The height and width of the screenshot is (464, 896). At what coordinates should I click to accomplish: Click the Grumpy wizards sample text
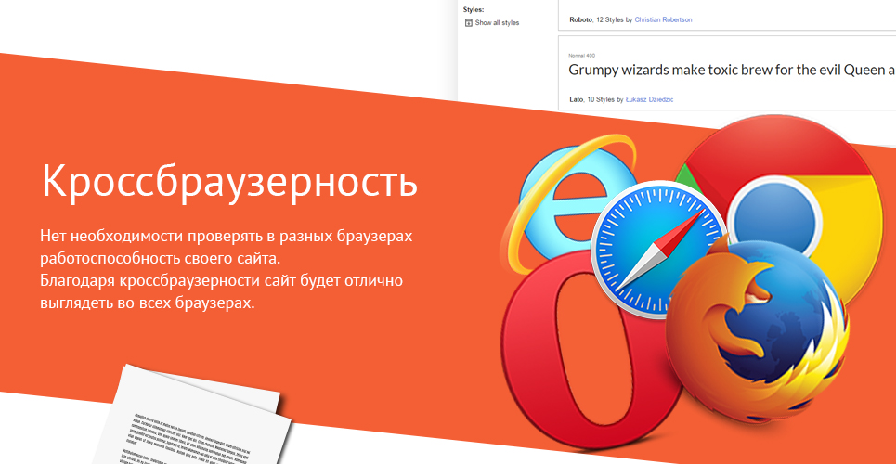pyautogui.click(x=732, y=71)
